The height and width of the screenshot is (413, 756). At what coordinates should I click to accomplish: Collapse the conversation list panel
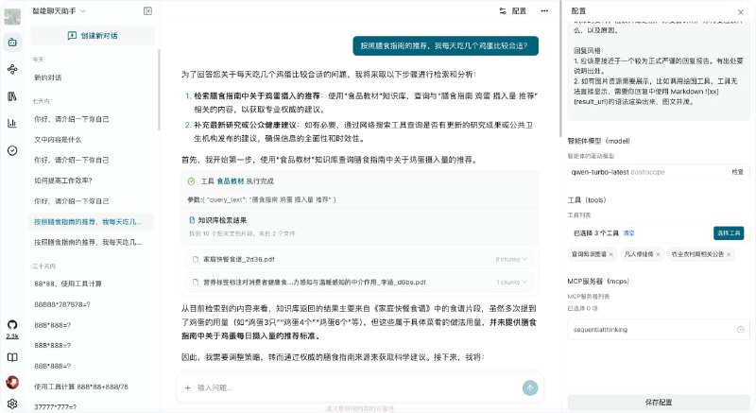tap(148, 10)
